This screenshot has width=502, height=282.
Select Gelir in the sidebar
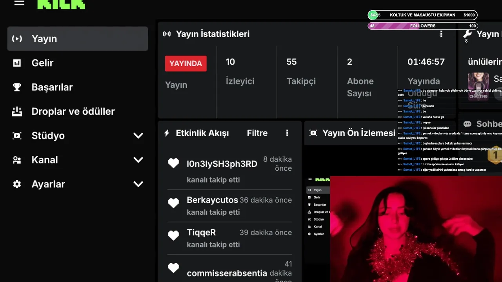[x=78, y=63]
